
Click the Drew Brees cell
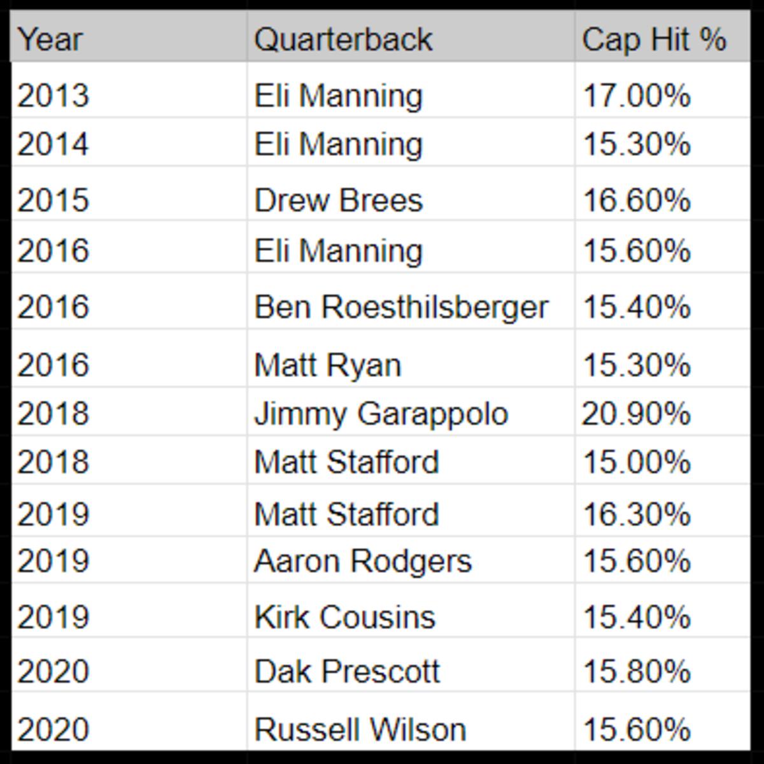coord(410,200)
